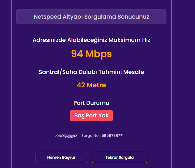Click the Sorgu No label
Image resolution: width=195 pixels, height=168 pixels.
click(91, 136)
